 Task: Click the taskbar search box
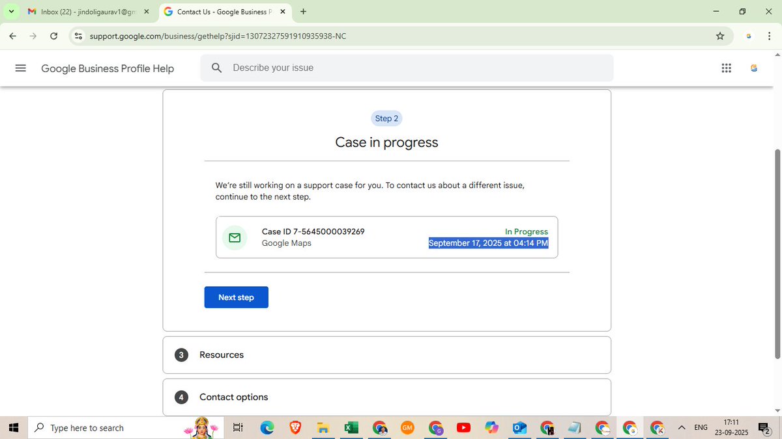[x=127, y=428]
